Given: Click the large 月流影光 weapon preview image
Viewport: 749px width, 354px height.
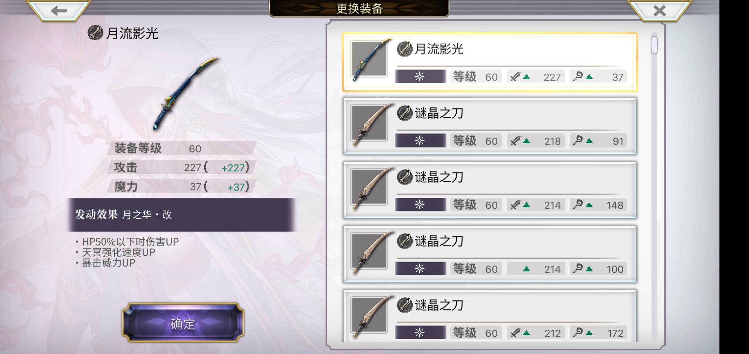Looking at the screenshot, I should pyautogui.click(x=186, y=94).
